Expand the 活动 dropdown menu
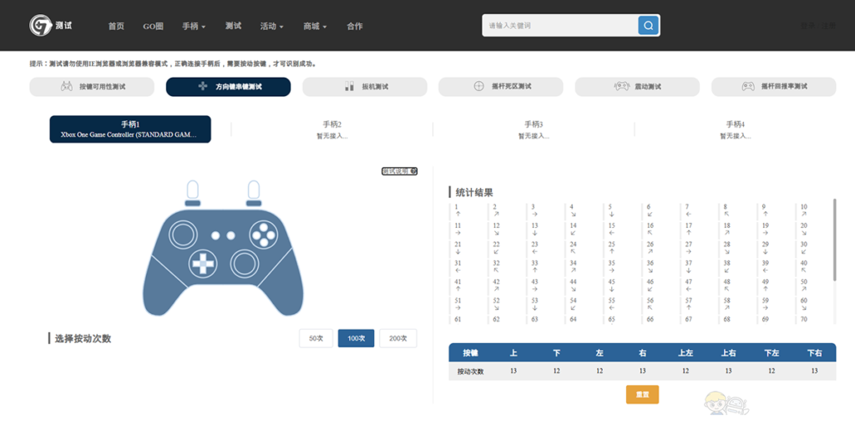 tap(271, 26)
